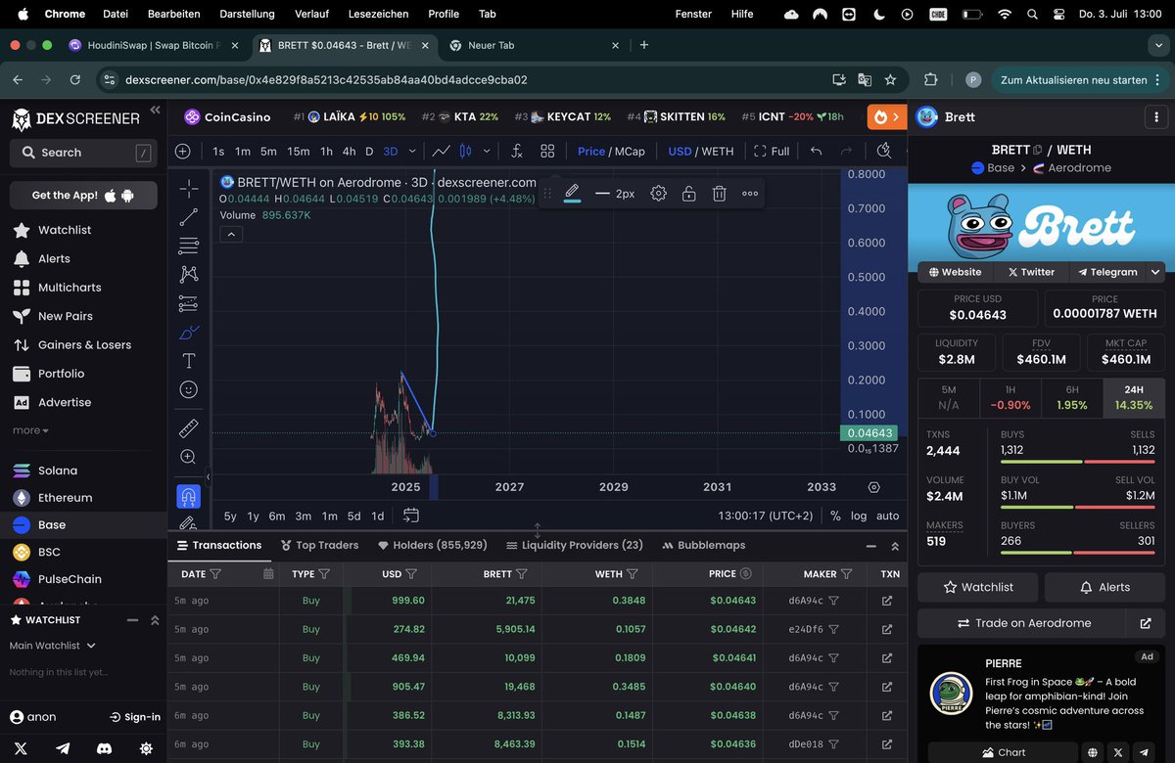1175x763 pixels.
Task: Add Brett to Watchlist button
Action: click(x=977, y=587)
